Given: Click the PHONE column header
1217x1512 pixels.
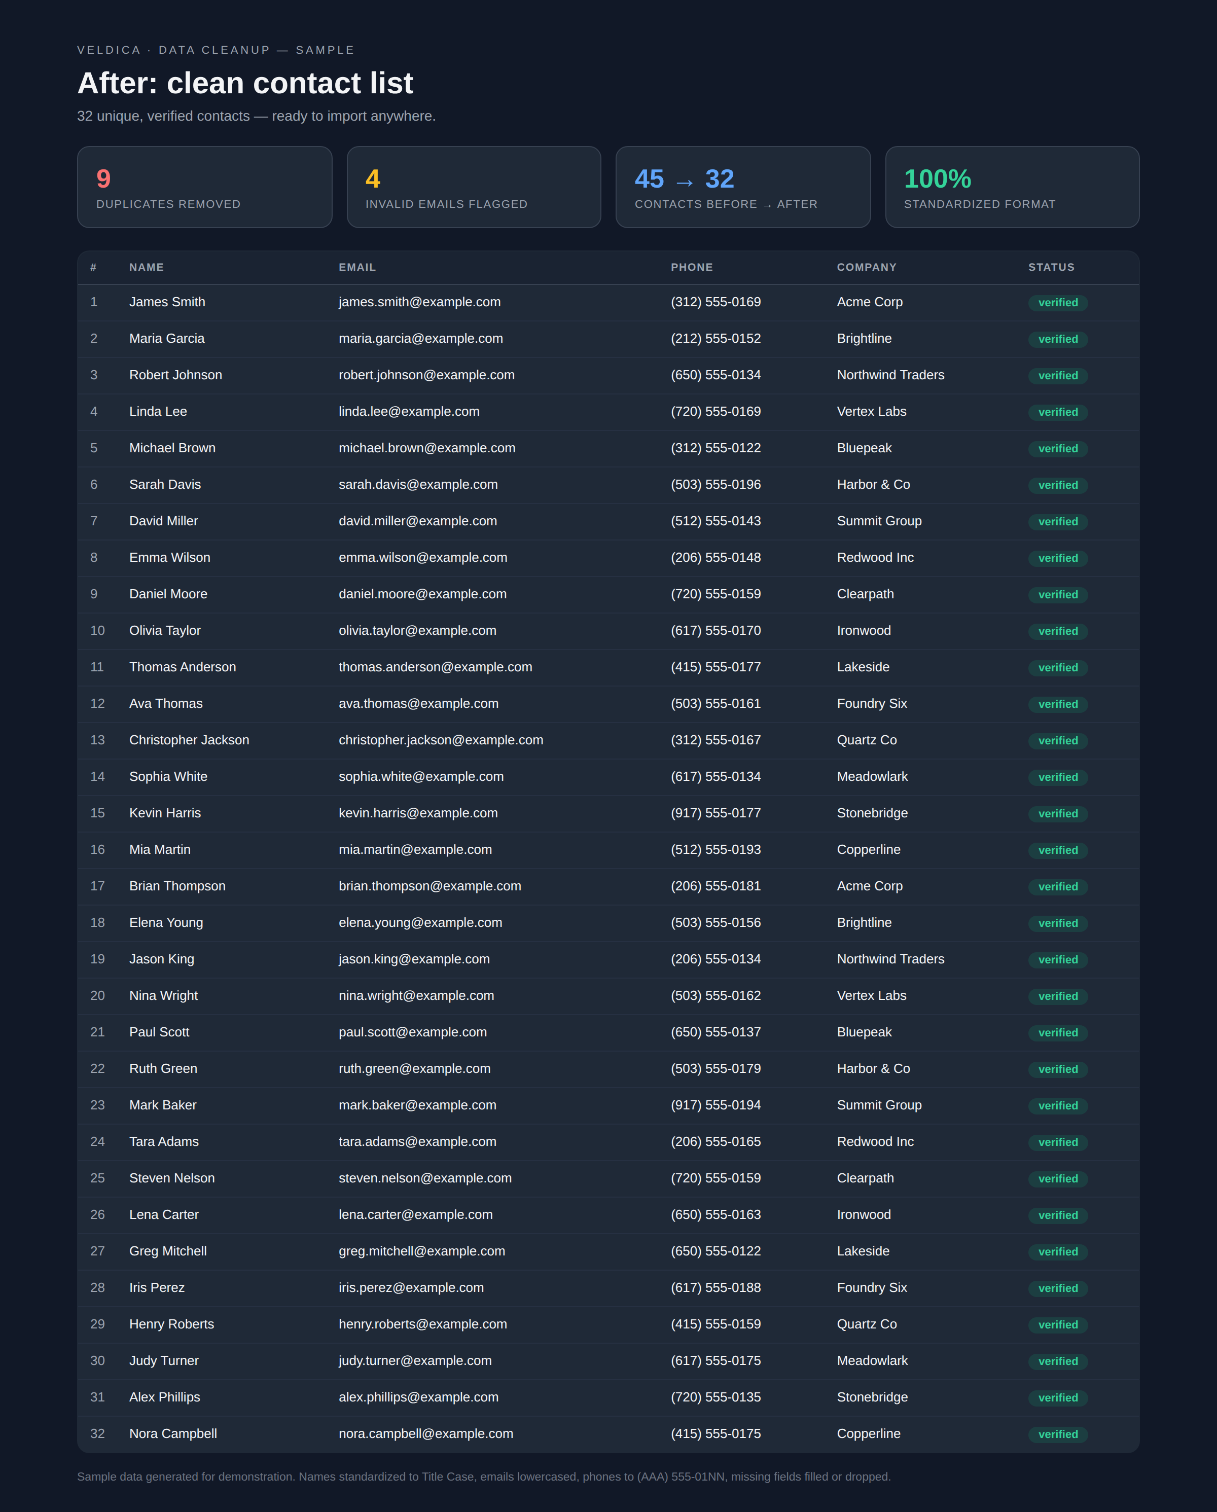Looking at the screenshot, I should tap(692, 267).
